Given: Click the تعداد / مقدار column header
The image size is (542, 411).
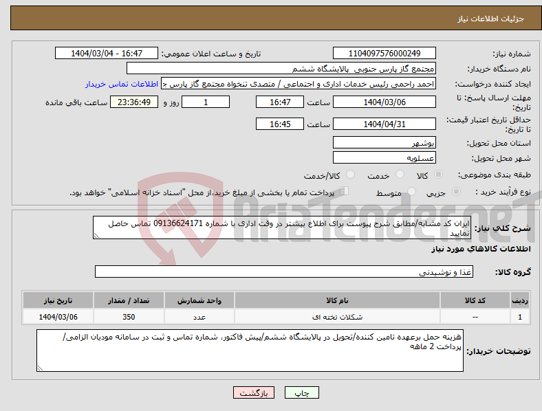Looking at the screenshot, I should [x=129, y=300].
